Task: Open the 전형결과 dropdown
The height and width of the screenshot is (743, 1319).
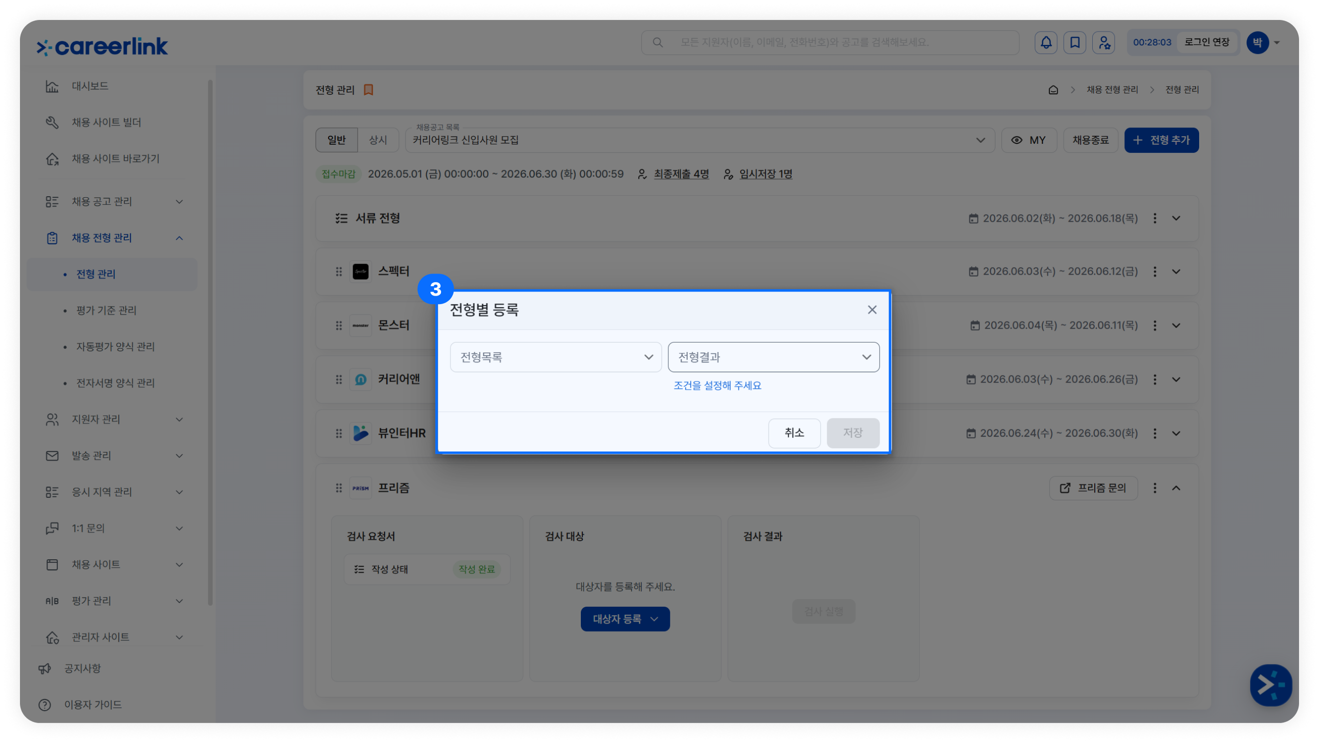Action: (x=773, y=358)
